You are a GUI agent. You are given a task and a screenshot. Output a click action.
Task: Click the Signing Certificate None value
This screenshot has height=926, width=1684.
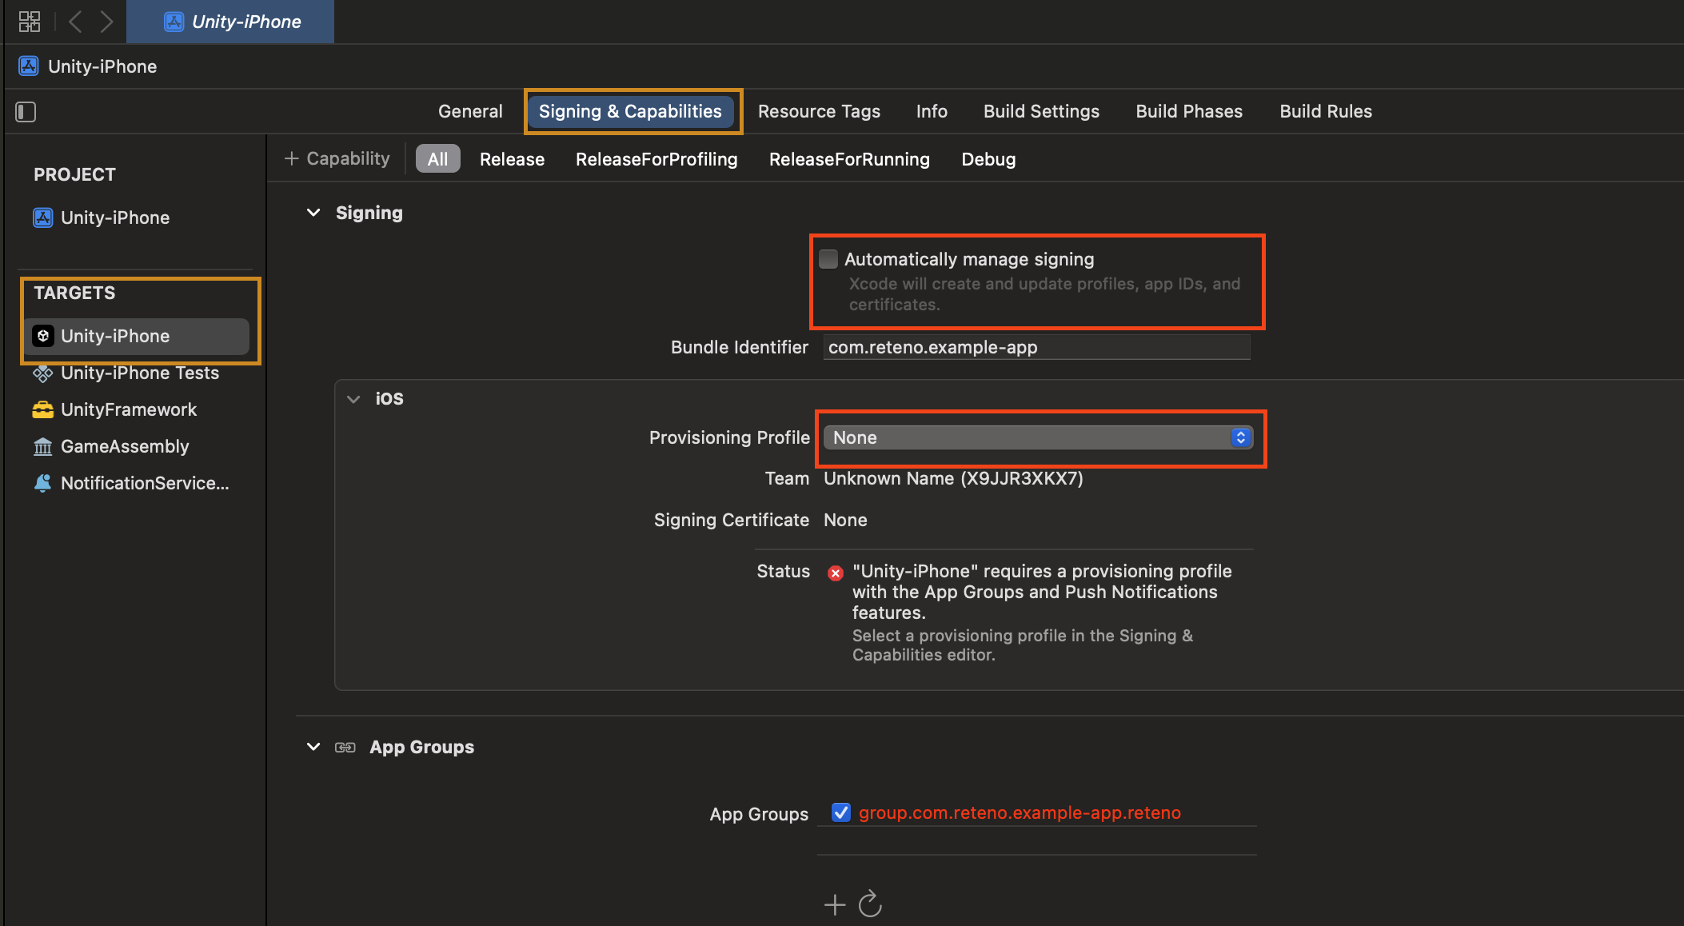(845, 520)
